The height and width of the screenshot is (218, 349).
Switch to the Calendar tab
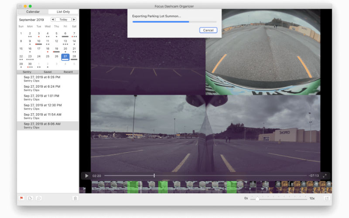pos(33,12)
